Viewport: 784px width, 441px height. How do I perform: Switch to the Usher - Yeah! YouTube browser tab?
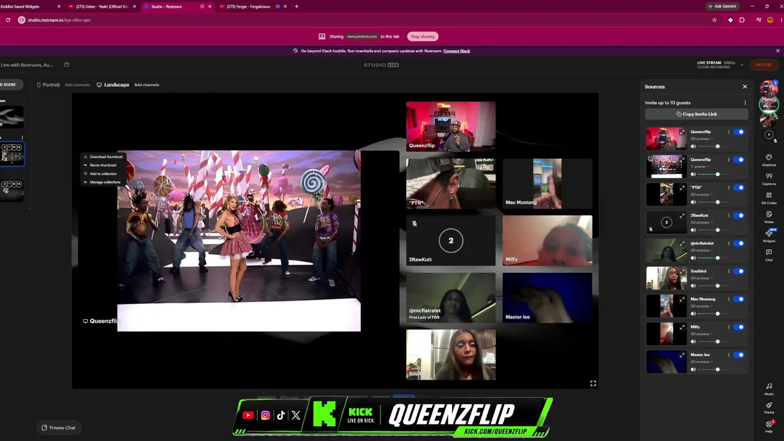[102, 7]
